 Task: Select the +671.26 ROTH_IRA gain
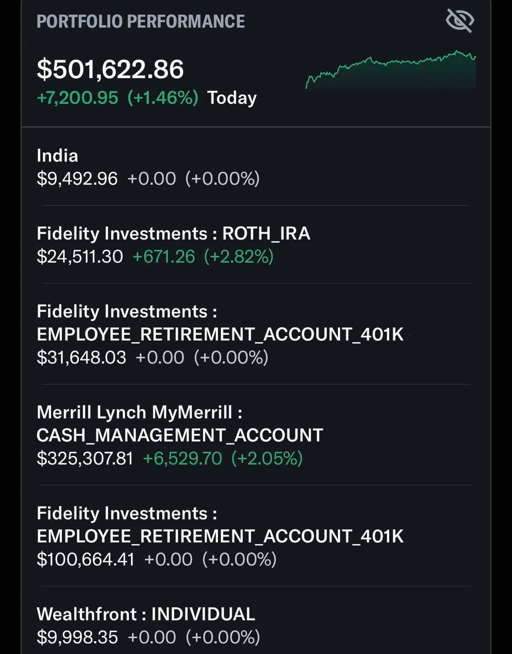163,257
